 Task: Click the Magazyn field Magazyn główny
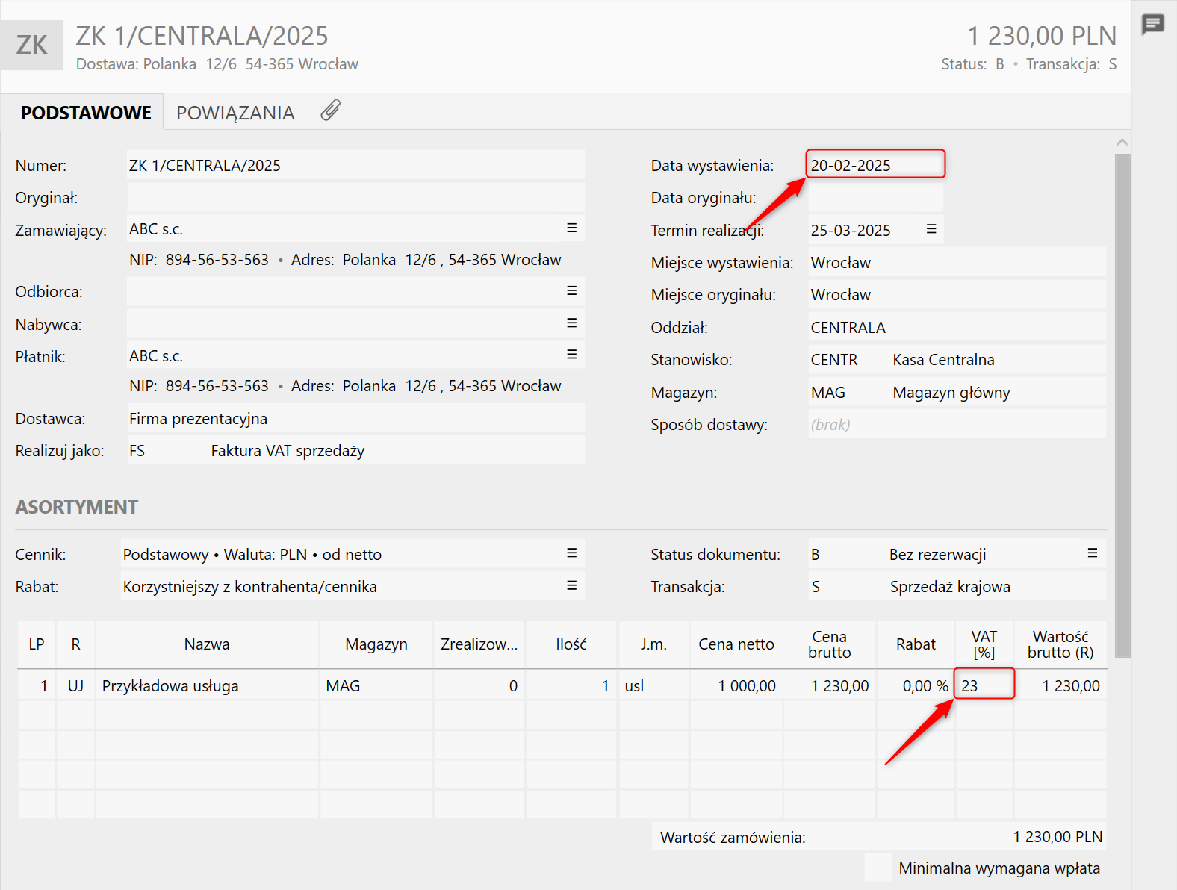pyautogui.click(x=957, y=392)
